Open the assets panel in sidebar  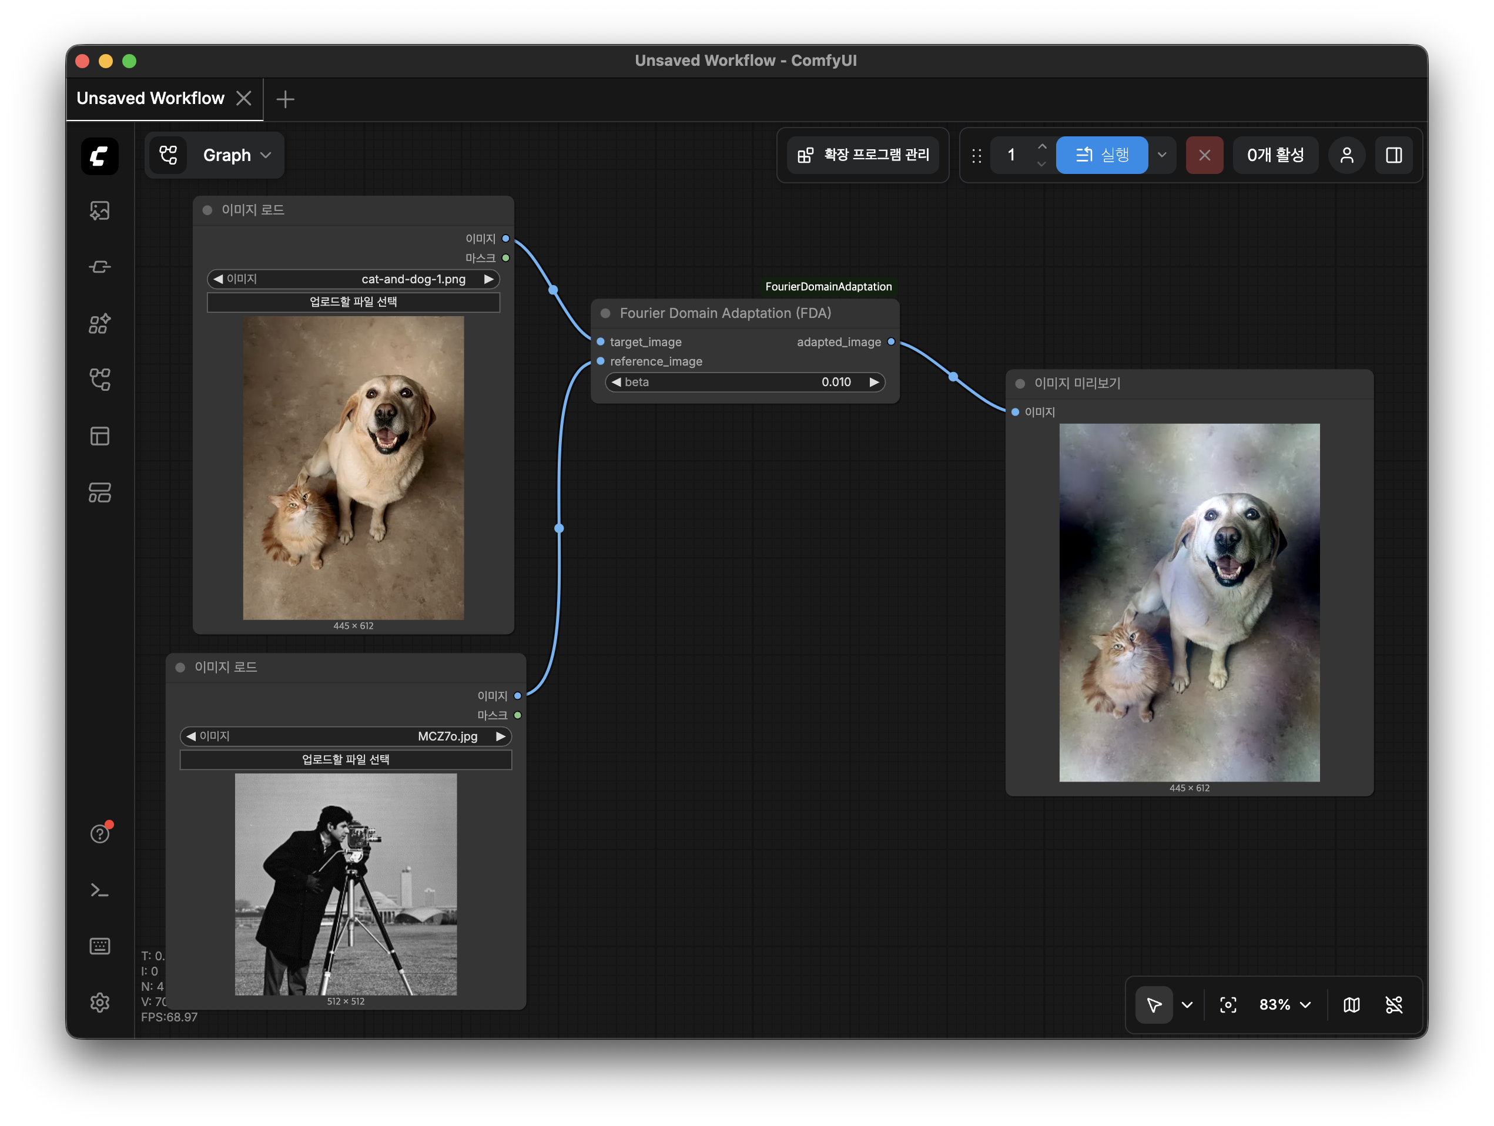click(x=100, y=211)
